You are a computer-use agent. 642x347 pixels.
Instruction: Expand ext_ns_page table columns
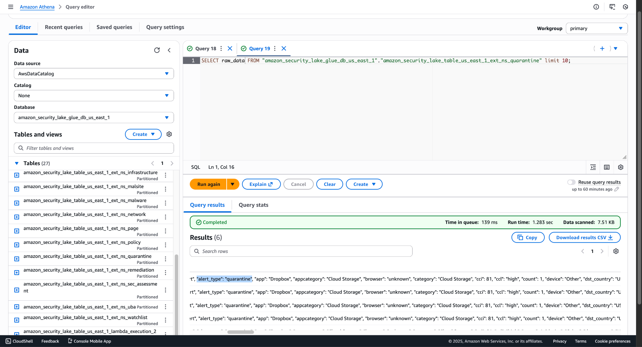[17, 231]
